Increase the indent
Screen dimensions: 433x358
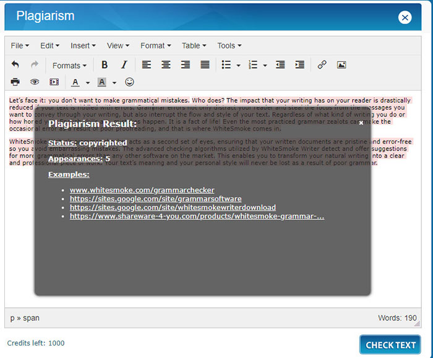(x=300, y=65)
